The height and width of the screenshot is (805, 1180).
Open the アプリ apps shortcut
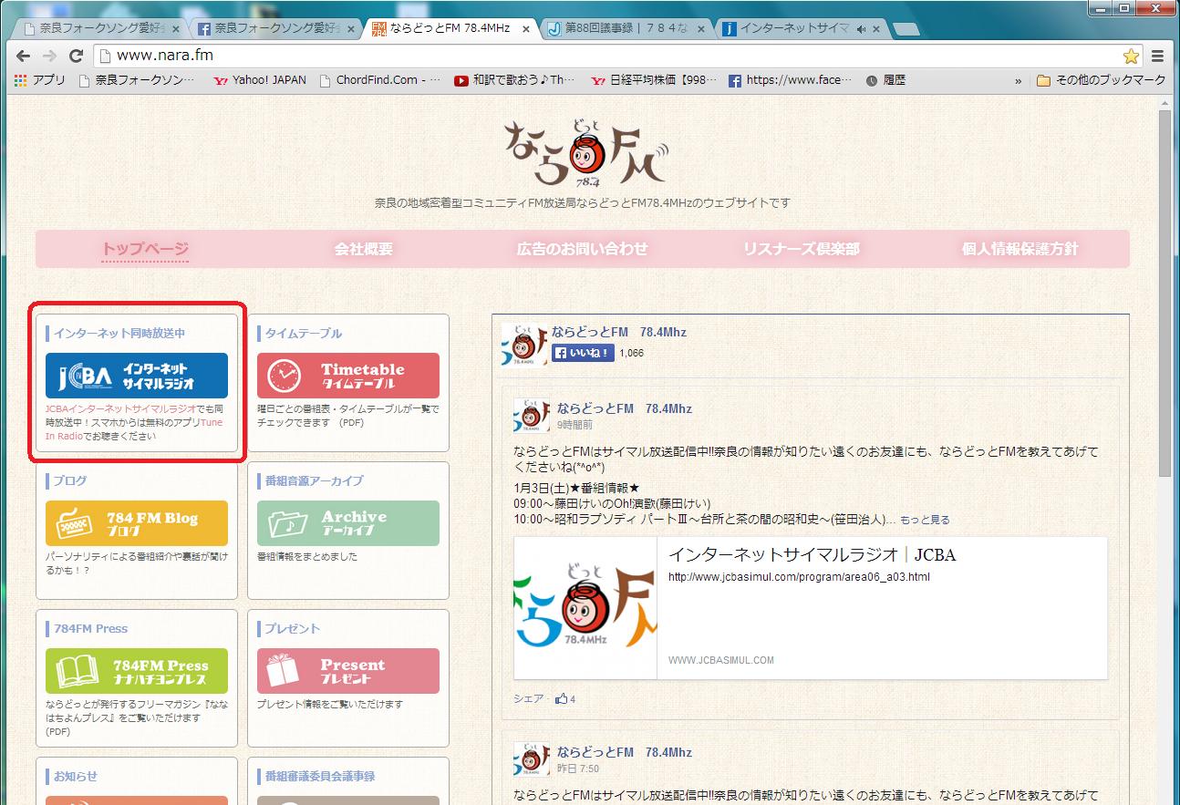tap(40, 80)
